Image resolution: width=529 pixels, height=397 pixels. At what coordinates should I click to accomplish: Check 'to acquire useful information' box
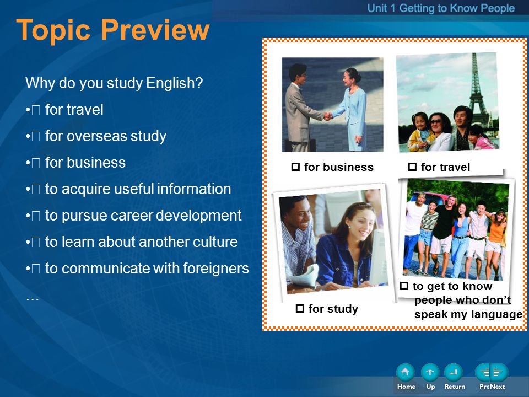[36, 189]
